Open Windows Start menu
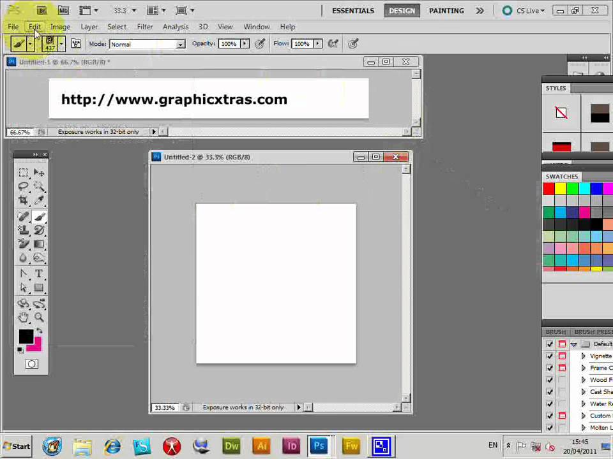Screen dimensions: 613x459 pyautogui.click(x=17, y=446)
